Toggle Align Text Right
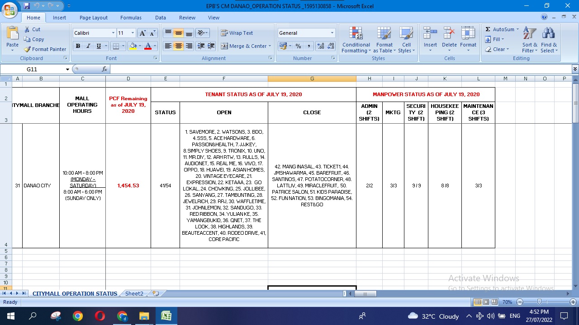This screenshot has width=579, height=325. click(189, 46)
